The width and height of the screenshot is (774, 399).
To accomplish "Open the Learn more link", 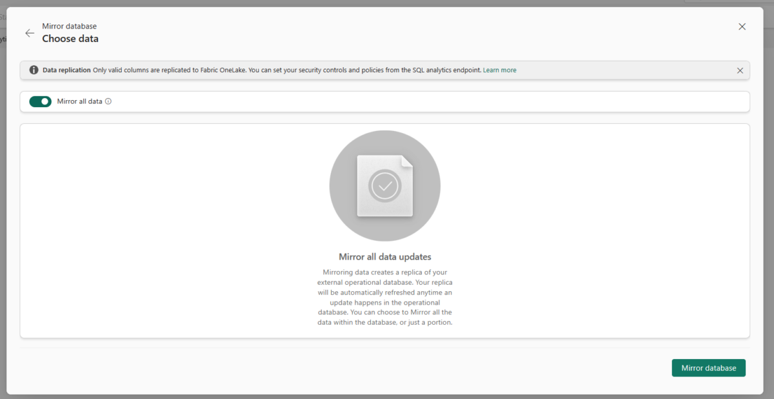I will [499, 70].
